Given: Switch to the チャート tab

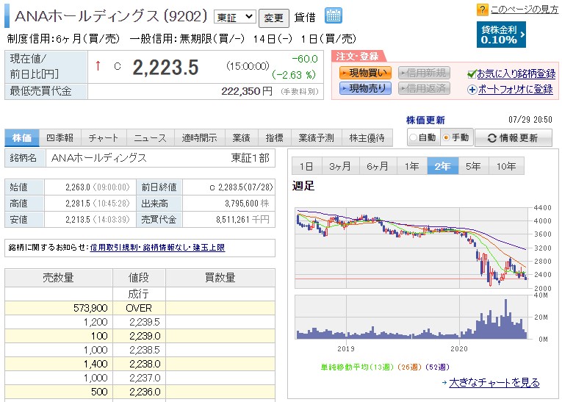Looking at the screenshot, I should pos(104,137).
